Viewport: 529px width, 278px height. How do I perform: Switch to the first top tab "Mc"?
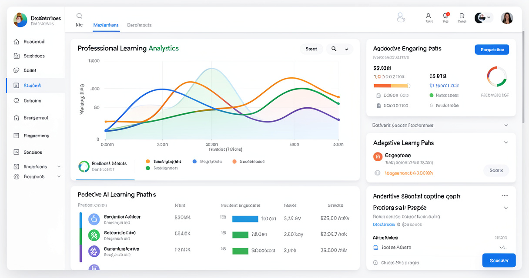79,25
